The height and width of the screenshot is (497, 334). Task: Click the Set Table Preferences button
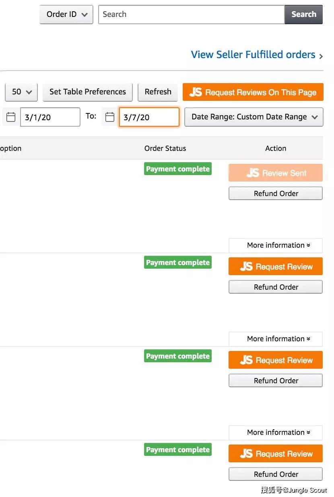point(88,92)
